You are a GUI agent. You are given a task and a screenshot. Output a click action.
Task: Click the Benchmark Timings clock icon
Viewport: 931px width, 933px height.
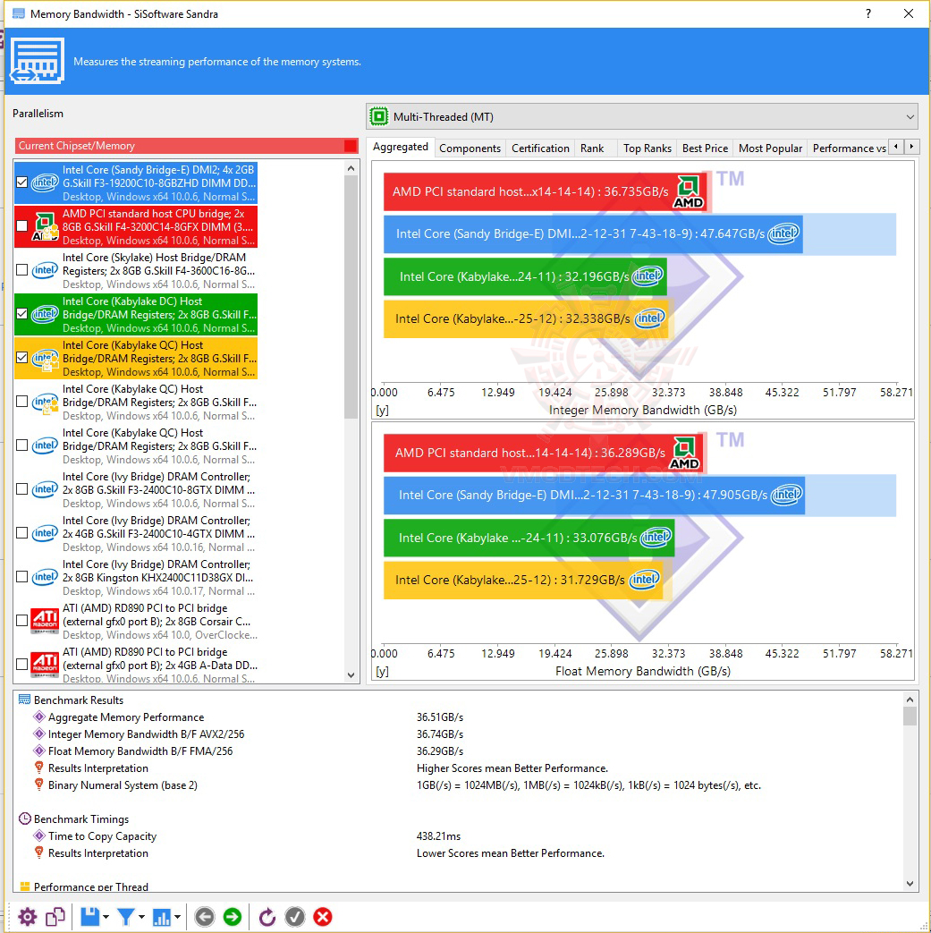coord(24,818)
